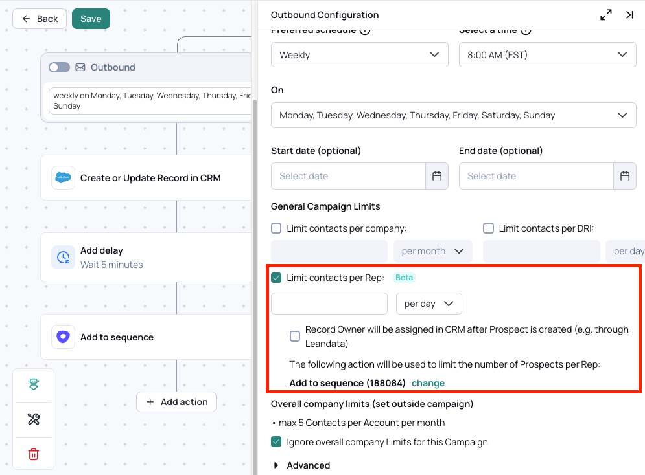Delete using the red trash icon
This screenshot has height=475, width=645.
click(x=34, y=454)
